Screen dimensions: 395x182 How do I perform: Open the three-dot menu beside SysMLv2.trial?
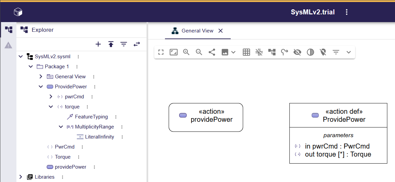[x=347, y=12]
